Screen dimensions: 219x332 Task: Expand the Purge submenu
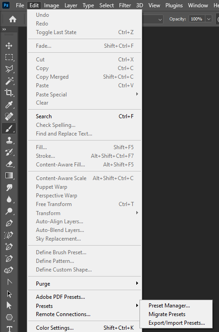85,283
